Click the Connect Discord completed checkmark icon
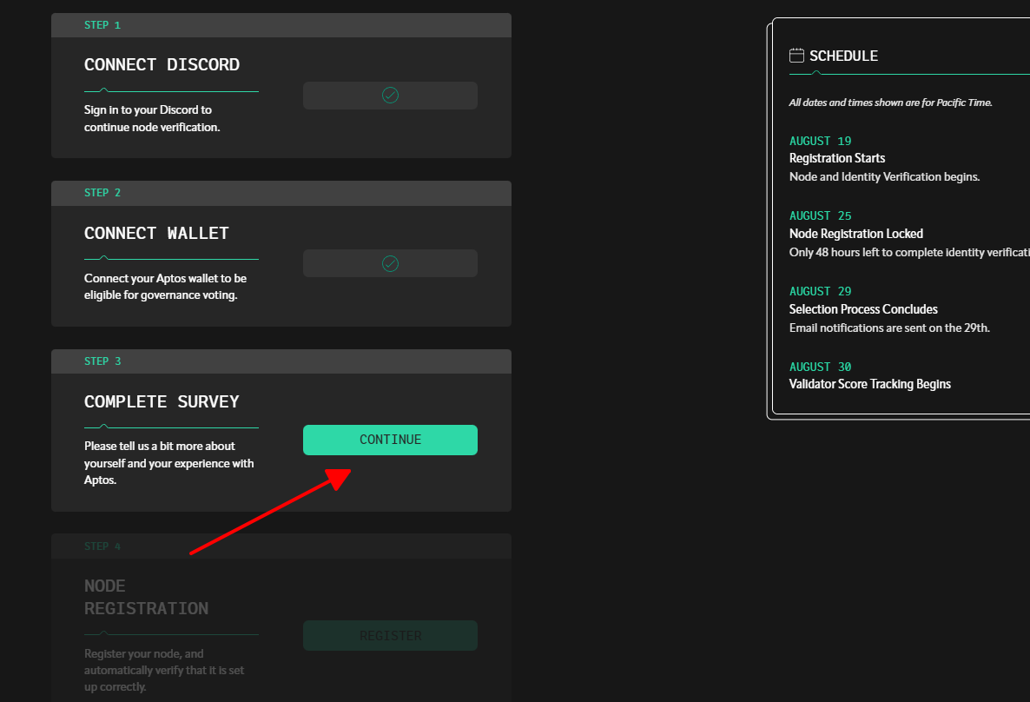 click(x=390, y=96)
